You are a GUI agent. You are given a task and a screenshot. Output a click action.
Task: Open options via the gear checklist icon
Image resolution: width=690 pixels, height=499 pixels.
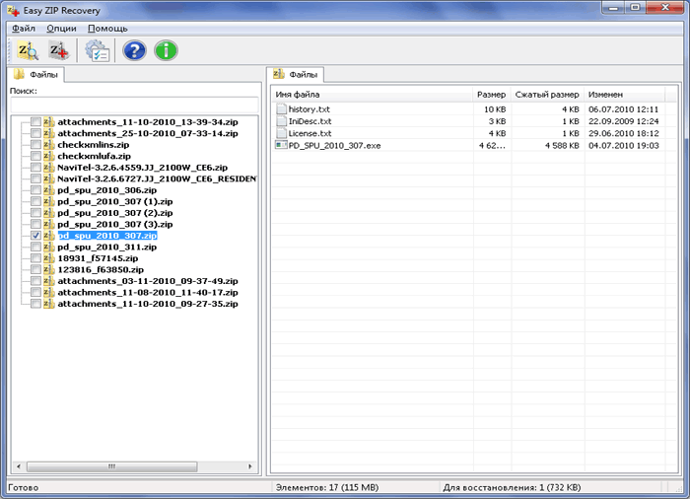pos(97,50)
